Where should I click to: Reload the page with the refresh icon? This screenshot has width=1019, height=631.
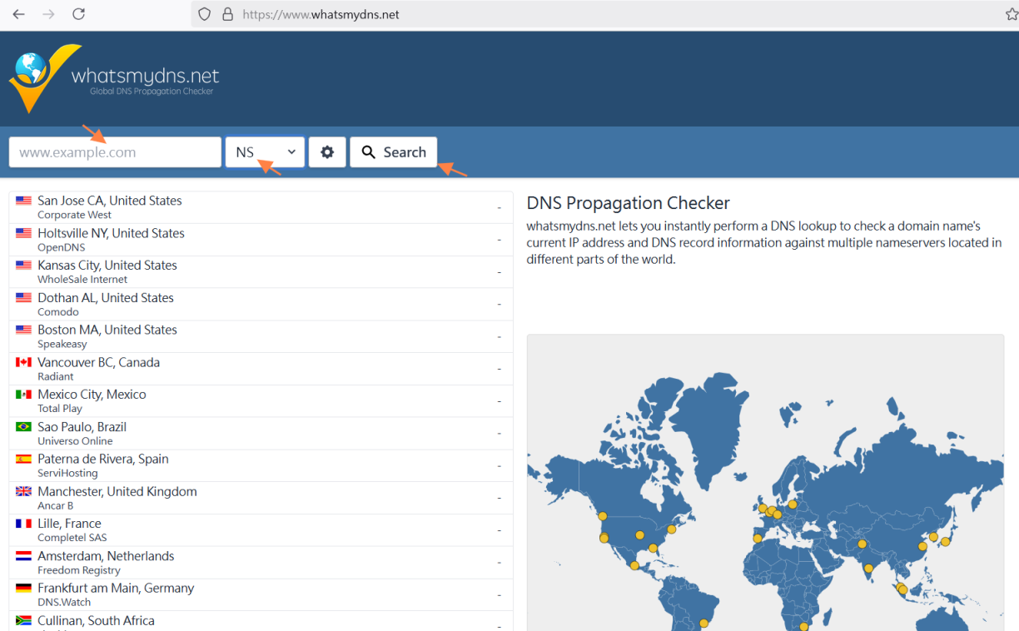(78, 14)
